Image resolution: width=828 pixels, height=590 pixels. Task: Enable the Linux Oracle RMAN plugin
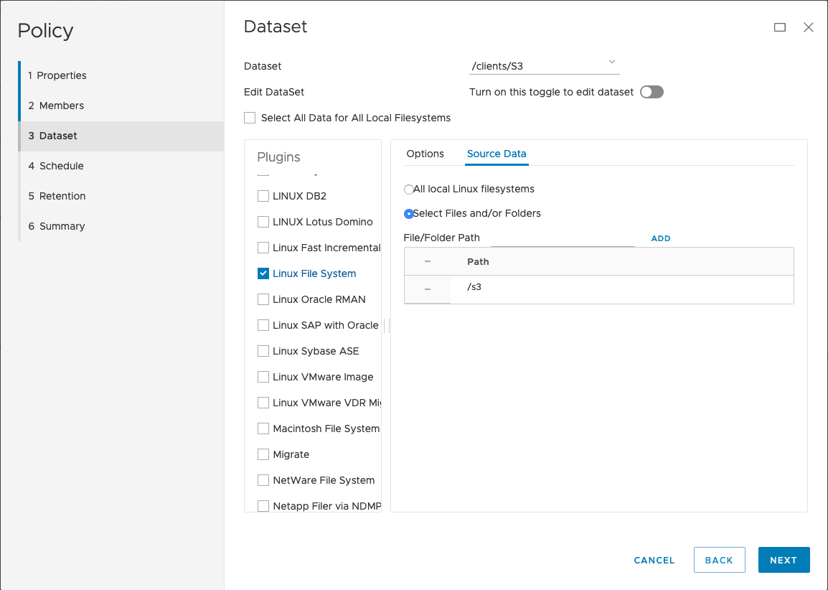point(263,299)
